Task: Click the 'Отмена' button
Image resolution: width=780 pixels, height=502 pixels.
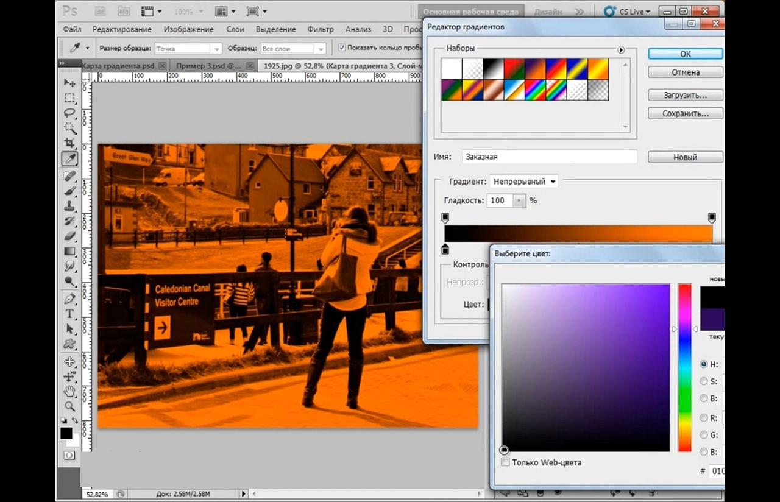Action: [686, 72]
